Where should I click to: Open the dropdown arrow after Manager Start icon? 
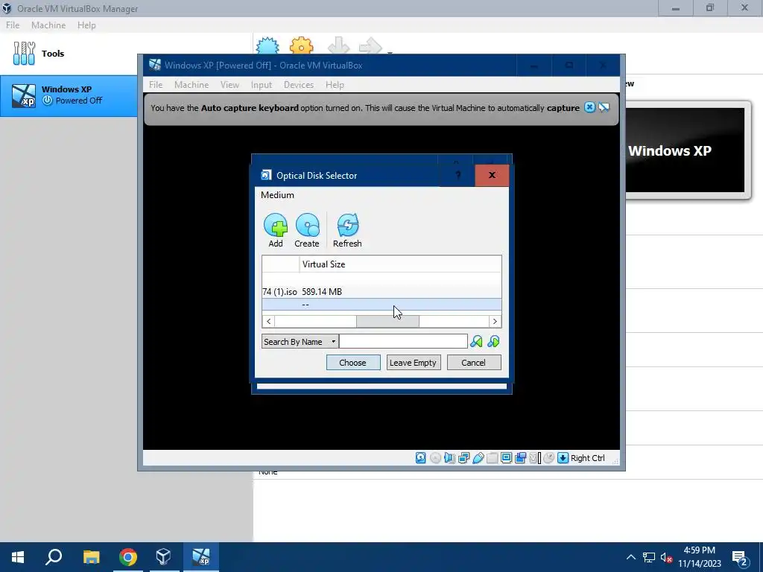click(389, 51)
